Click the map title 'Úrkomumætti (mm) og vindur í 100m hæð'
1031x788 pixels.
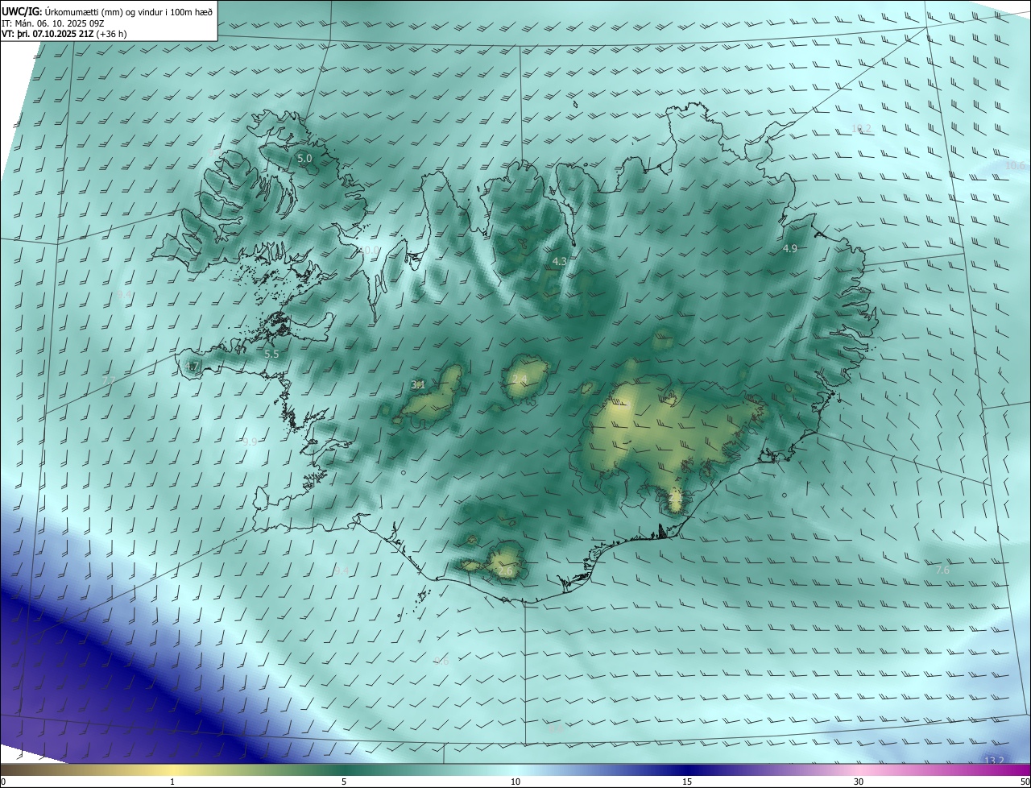(129, 12)
